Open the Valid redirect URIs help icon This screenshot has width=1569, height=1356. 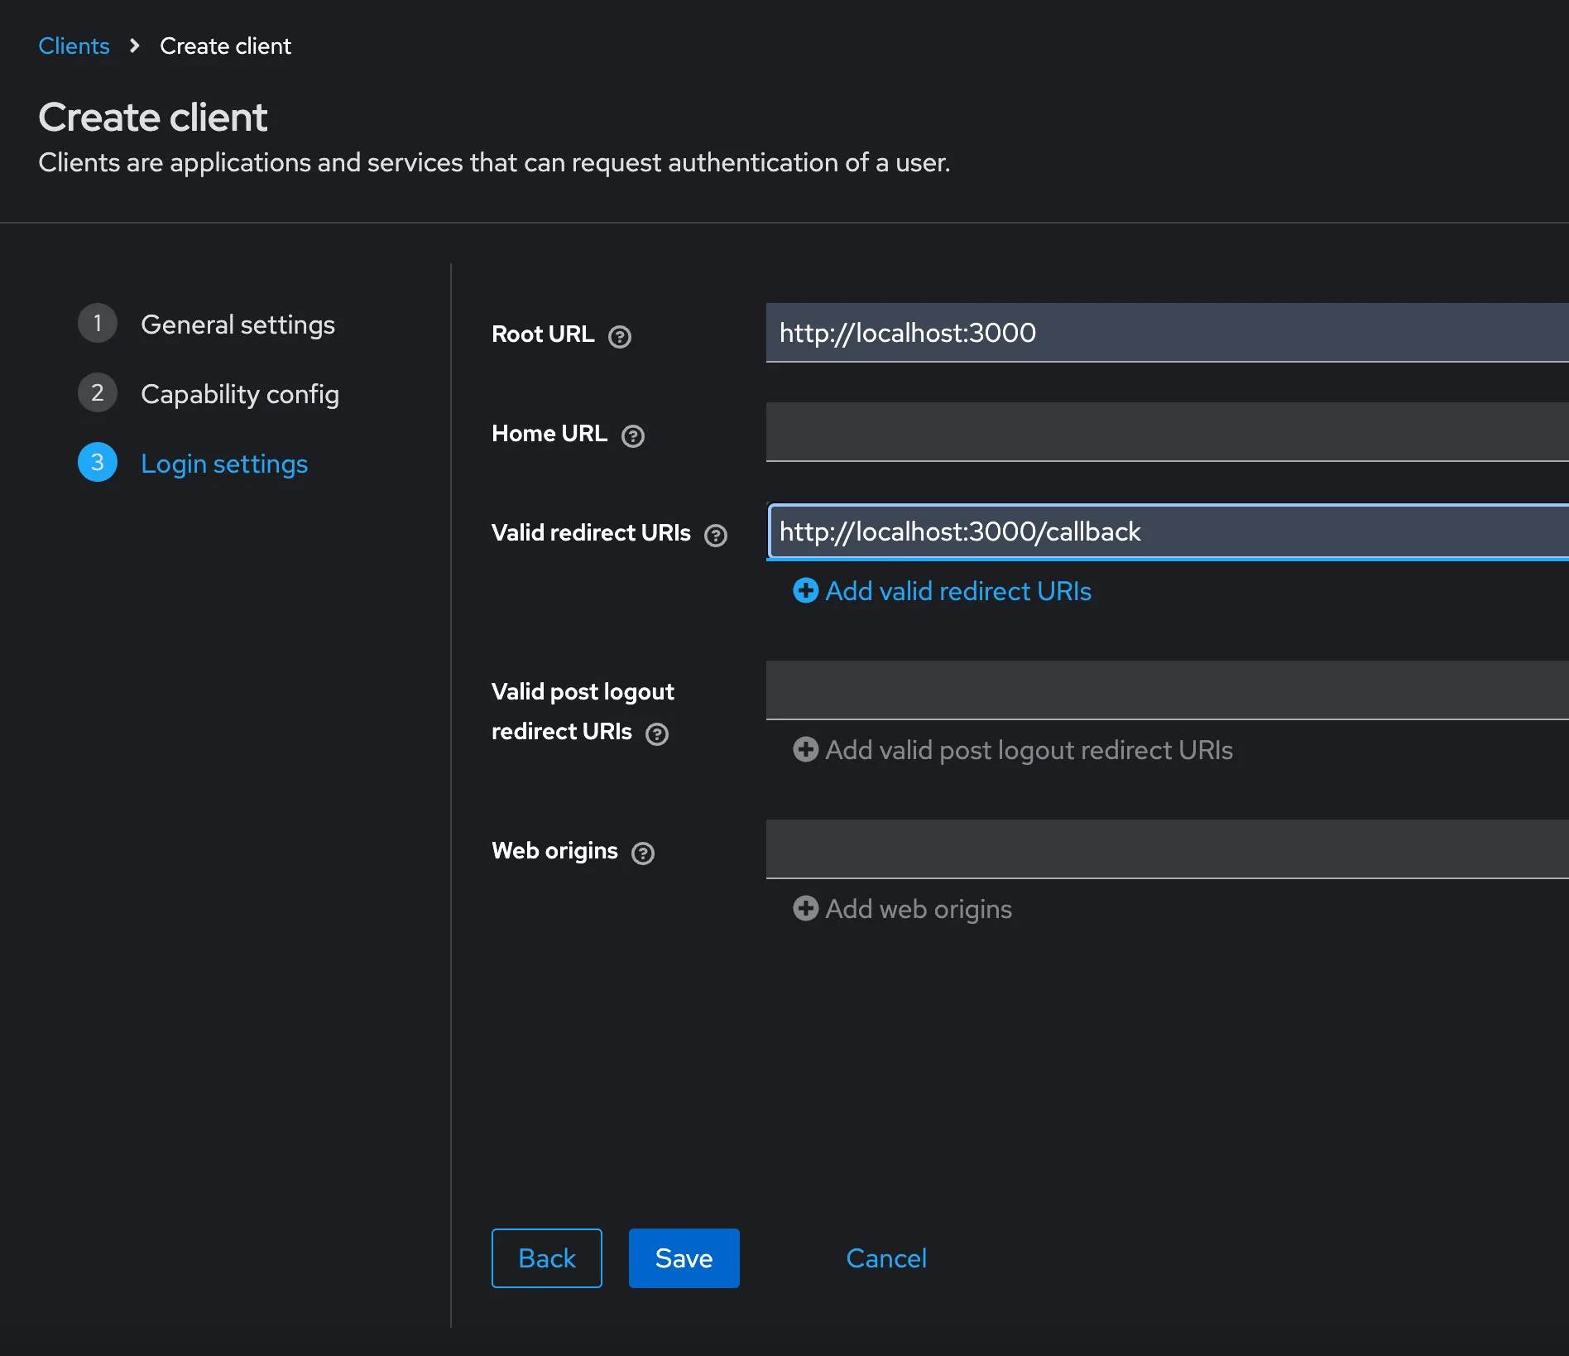click(717, 535)
